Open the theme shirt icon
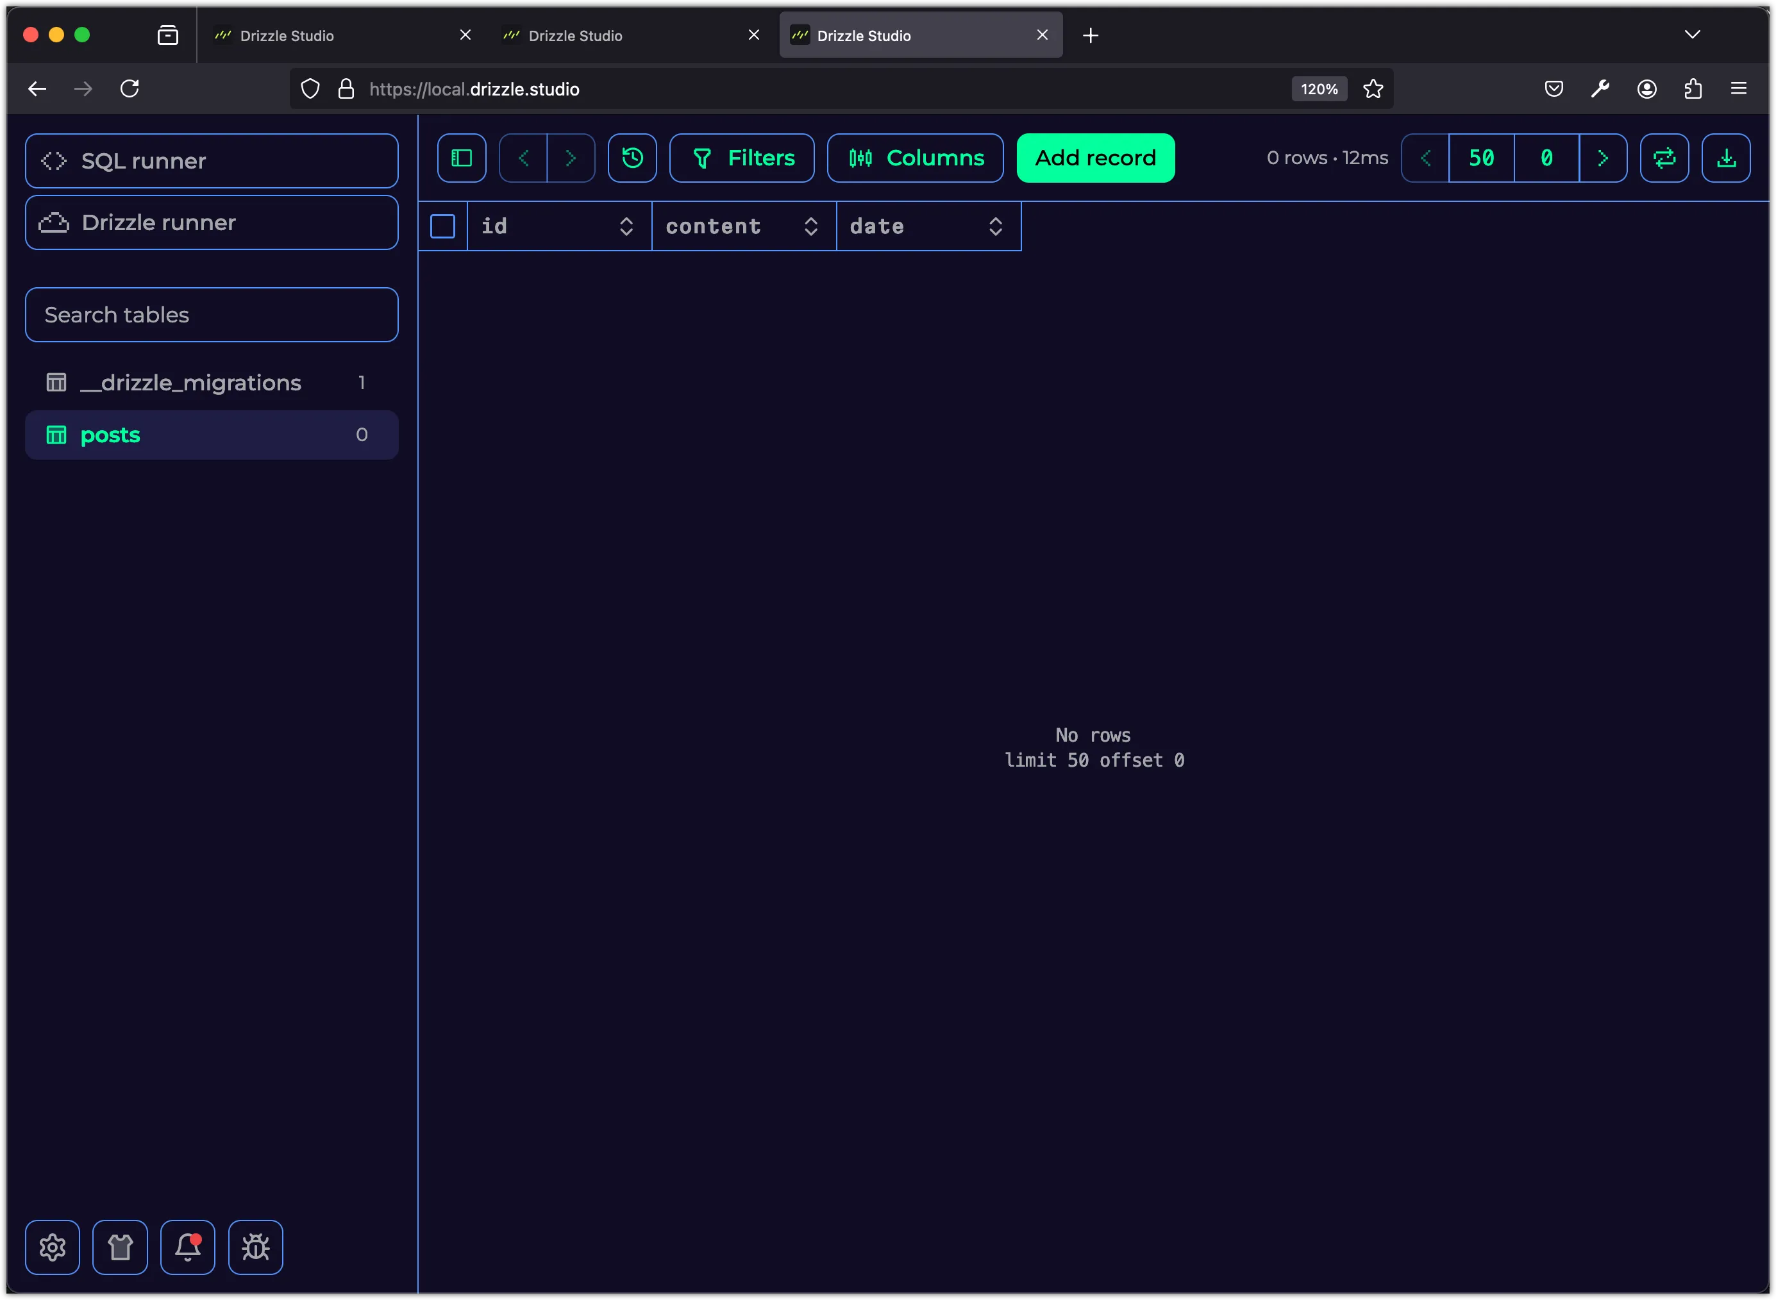This screenshot has width=1776, height=1300. [121, 1247]
